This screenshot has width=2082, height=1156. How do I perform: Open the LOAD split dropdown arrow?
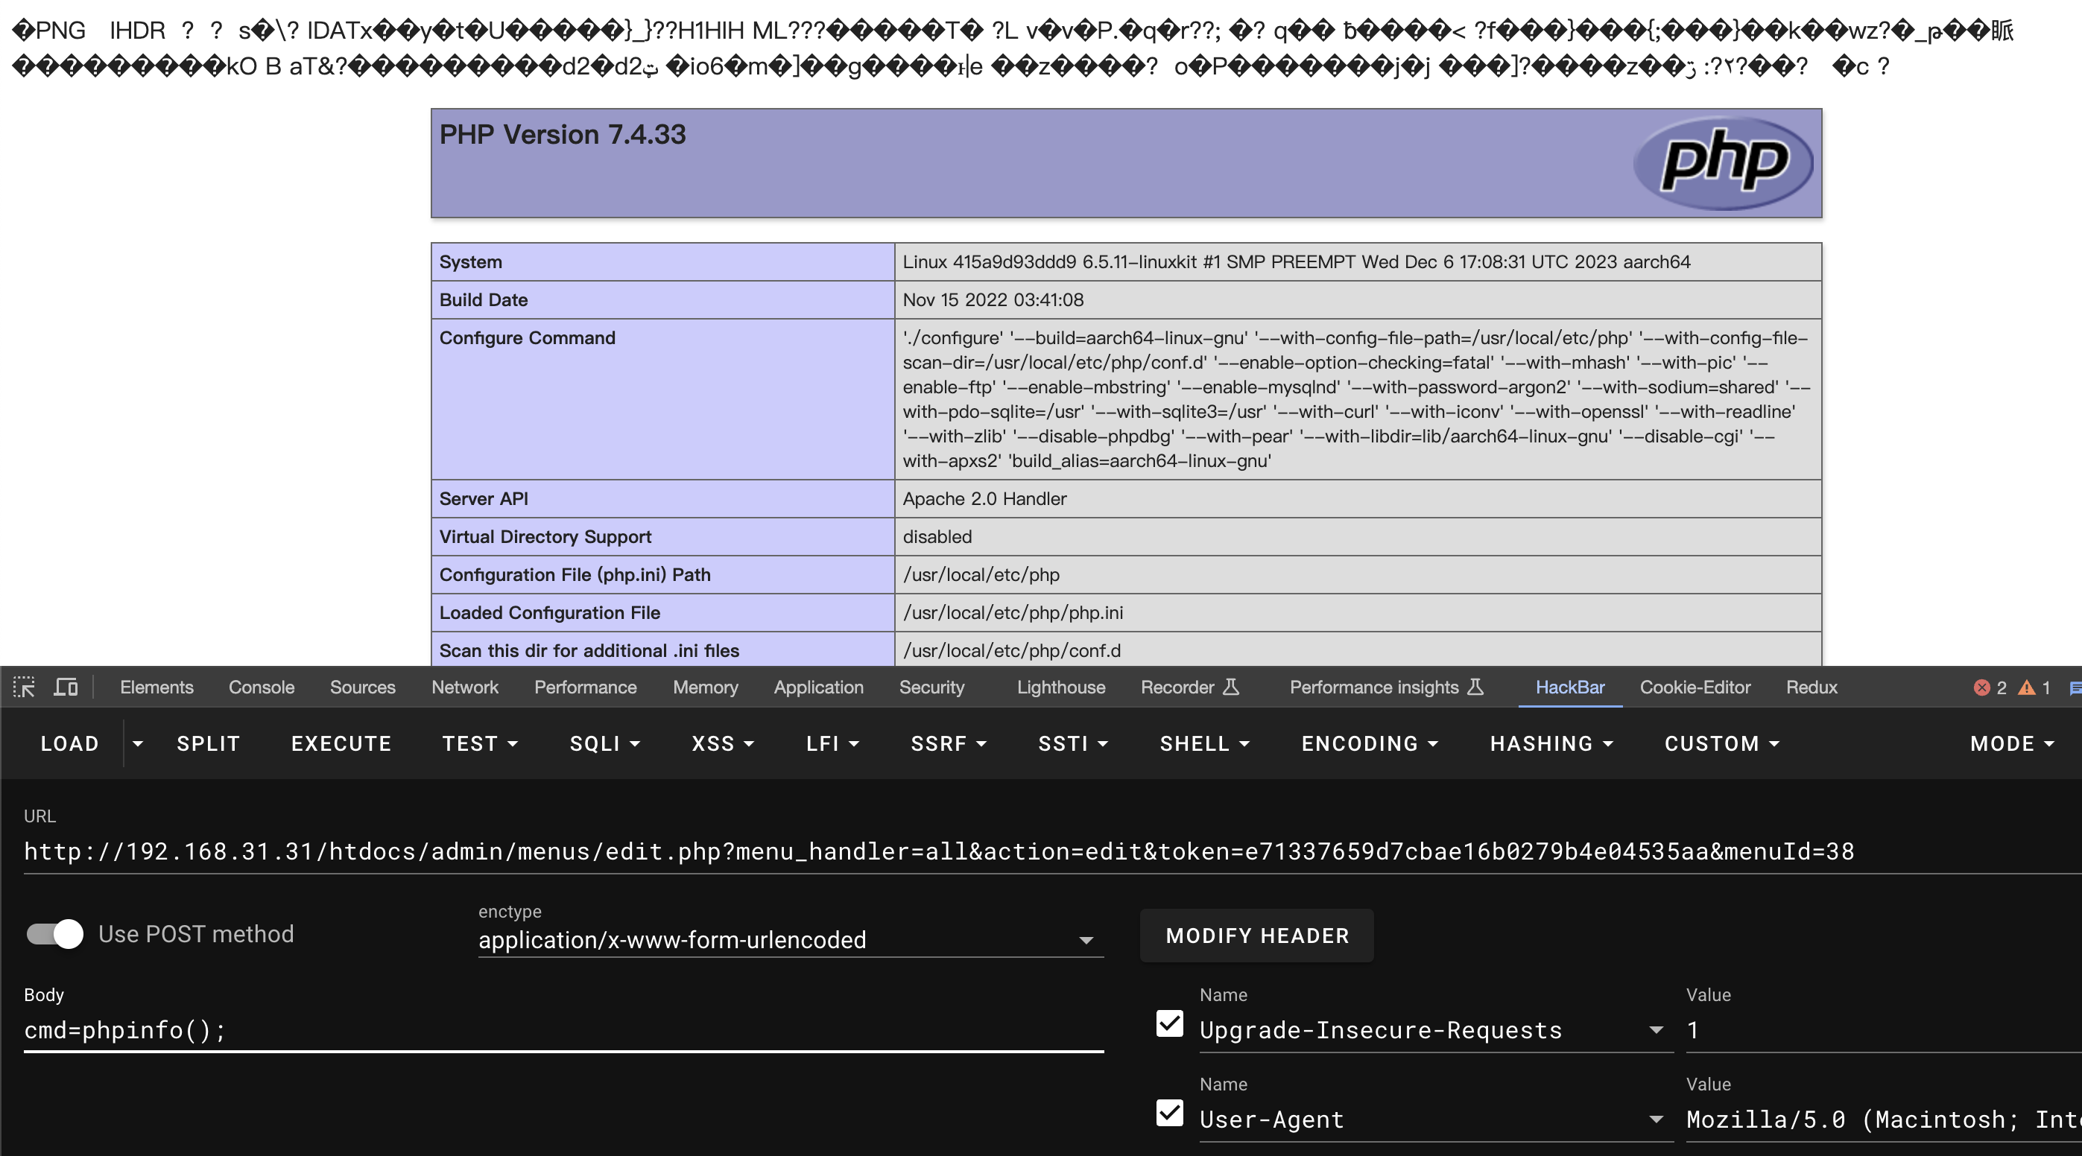click(x=137, y=743)
